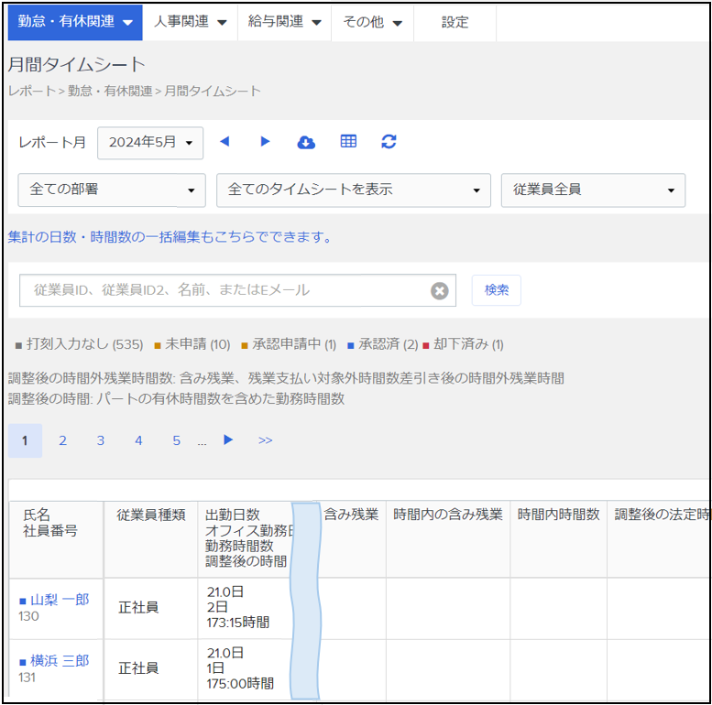Expand the 2024年5月 report month dropdown
This screenshot has height=705, width=712.
pos(150,143)
